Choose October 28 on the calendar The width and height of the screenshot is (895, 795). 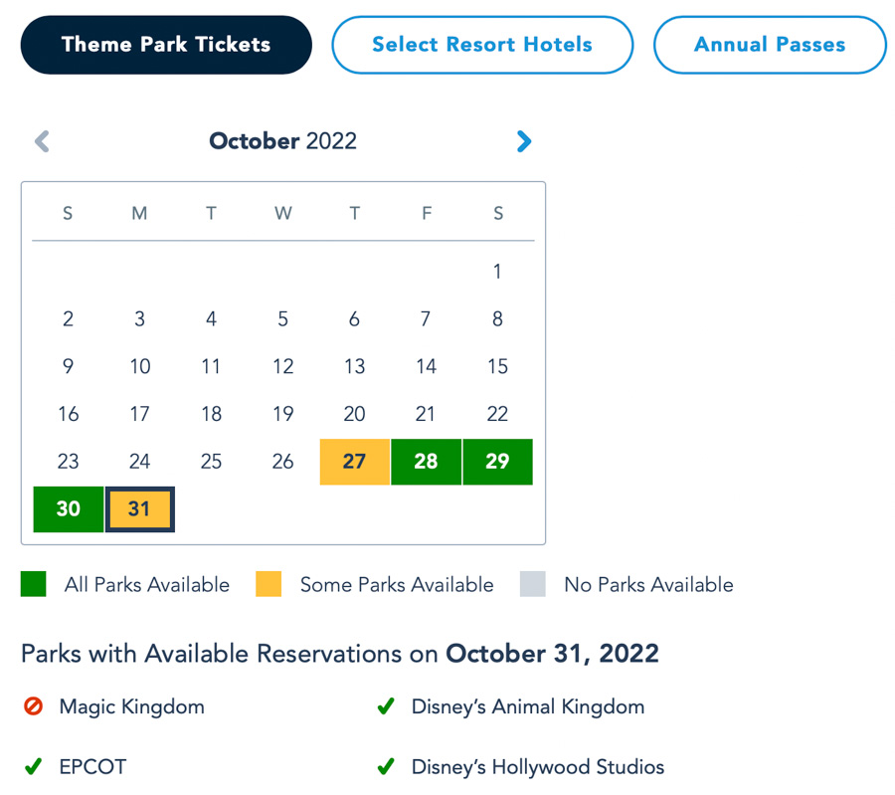[x=427, y=462]
